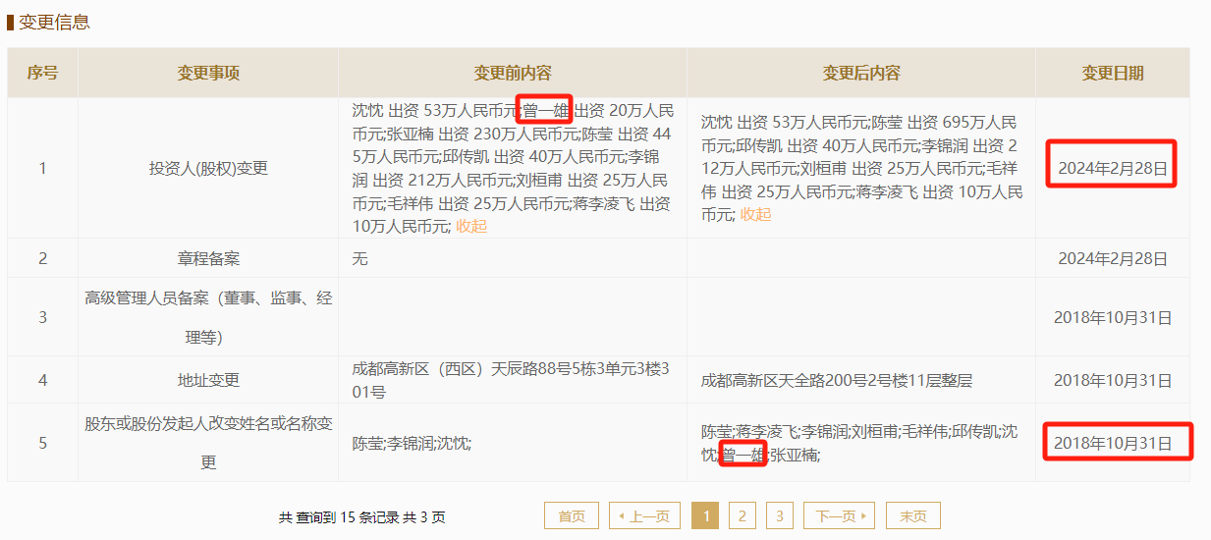Select the 股东或股份发起人改变姓名或名称变更 cell
This screenshot has height=540, width=1211.
tap(208, 443)
